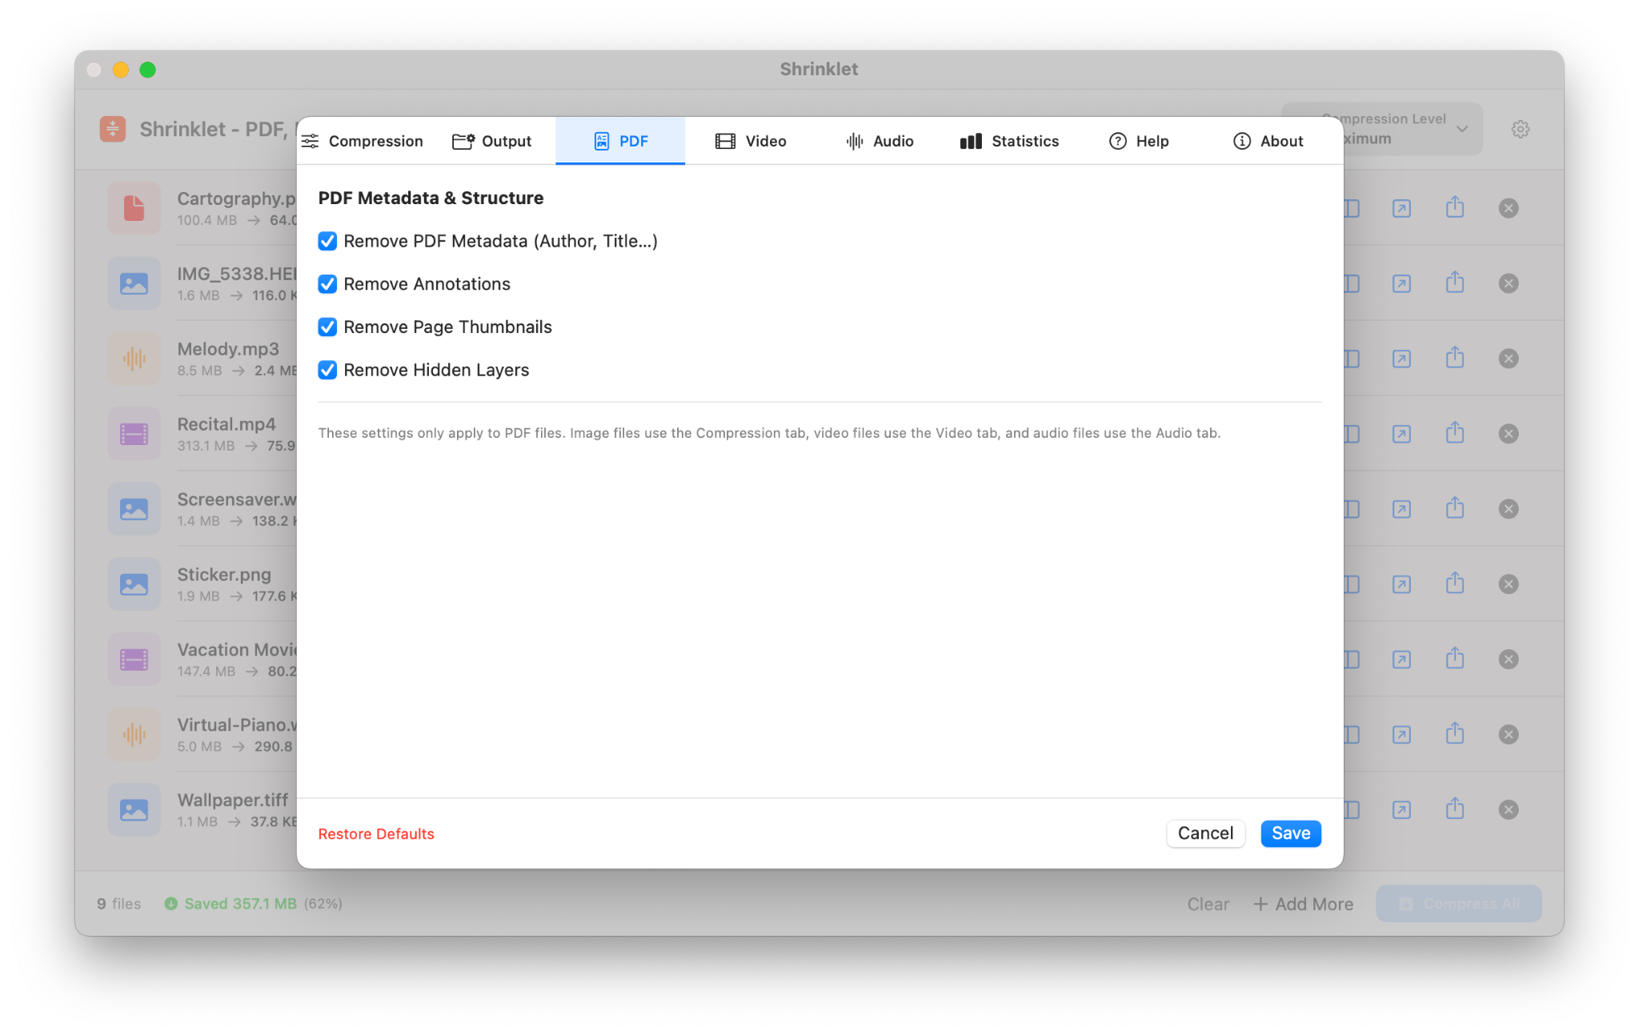Share the IMG_5338 file
This screenshot has height=1035, width=1639.
(x=1455, y=283)
